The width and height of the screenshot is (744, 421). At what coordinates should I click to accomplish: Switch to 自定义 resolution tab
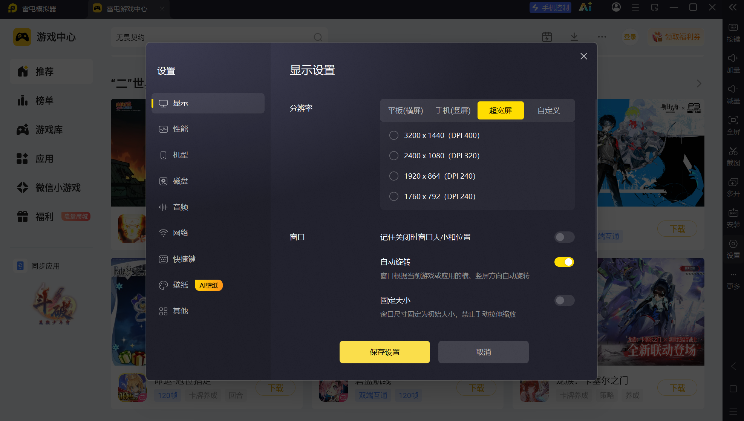[549, 110]
